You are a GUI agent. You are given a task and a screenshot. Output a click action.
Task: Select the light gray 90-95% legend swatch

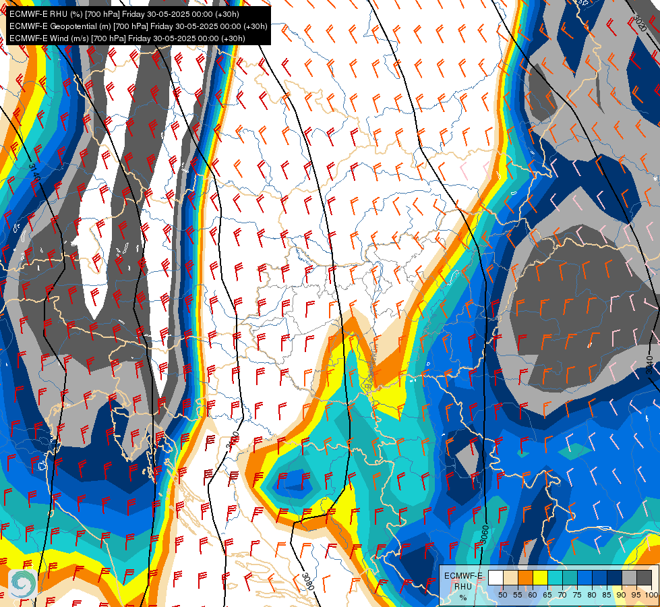[629, 577]
